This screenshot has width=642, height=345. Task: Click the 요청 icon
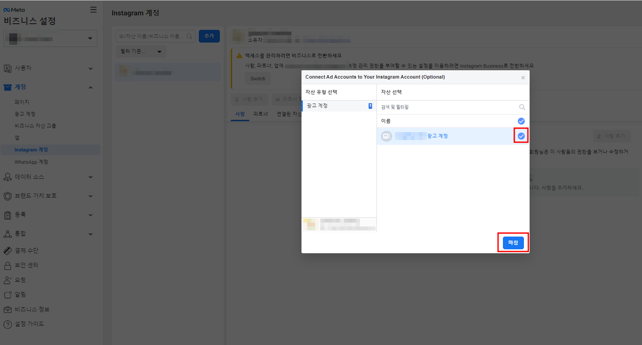click(x=7, y=280)
